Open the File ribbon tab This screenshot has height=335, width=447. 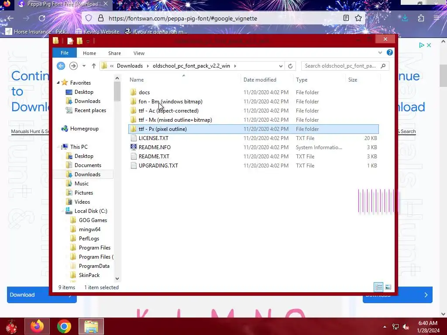click(65, 53)
